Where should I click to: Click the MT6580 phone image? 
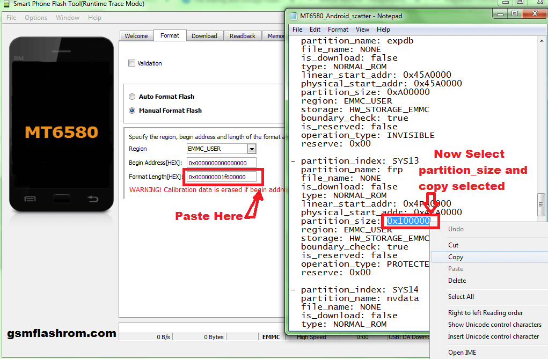click(x=62, y=124)
